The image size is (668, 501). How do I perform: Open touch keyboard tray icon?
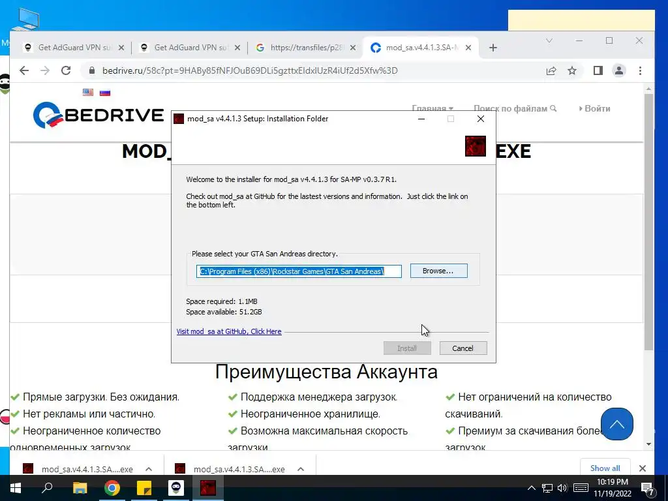point(581,488)
